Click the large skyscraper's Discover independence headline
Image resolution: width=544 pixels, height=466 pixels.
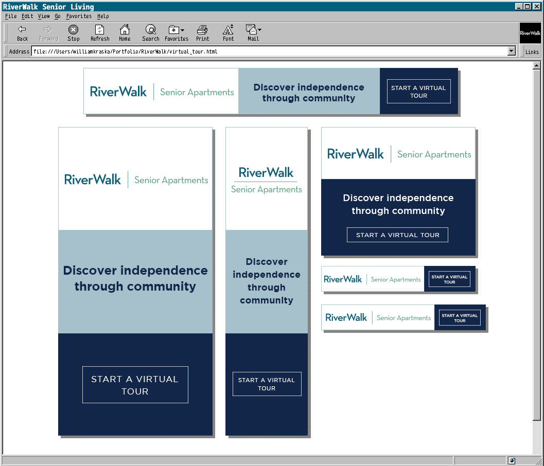tap(135, 278)
